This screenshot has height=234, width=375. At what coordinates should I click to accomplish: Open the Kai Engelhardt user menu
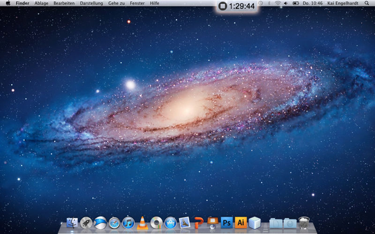343,3
